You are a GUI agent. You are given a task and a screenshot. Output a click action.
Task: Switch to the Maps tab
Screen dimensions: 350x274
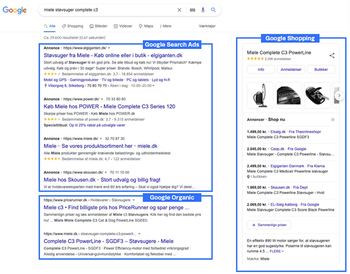pyautogui.click(x=146, y=26)
